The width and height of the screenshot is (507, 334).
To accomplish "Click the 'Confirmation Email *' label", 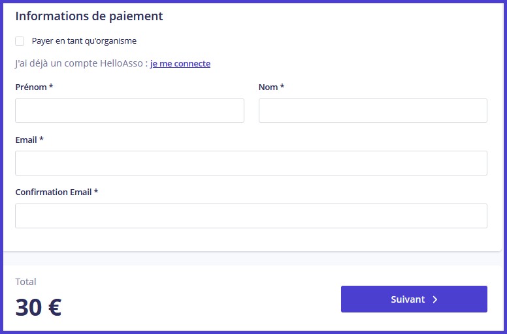I will coord(54,192).
